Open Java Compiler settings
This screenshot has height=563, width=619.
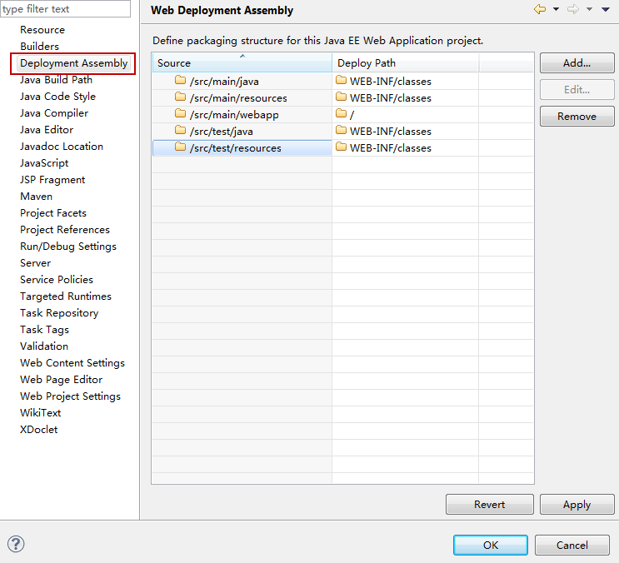tap(54, 112)
